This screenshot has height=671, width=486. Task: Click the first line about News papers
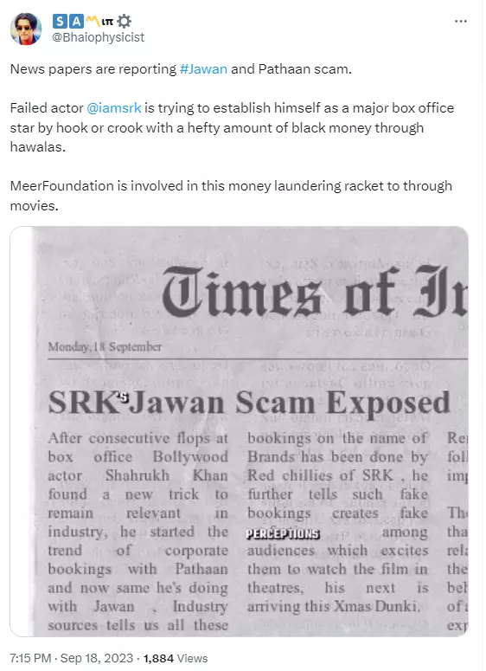pos(181,69)
